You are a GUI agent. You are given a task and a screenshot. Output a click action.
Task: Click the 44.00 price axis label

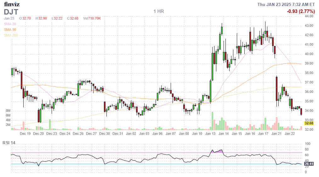pyautogui.click(x=309, y=16)
